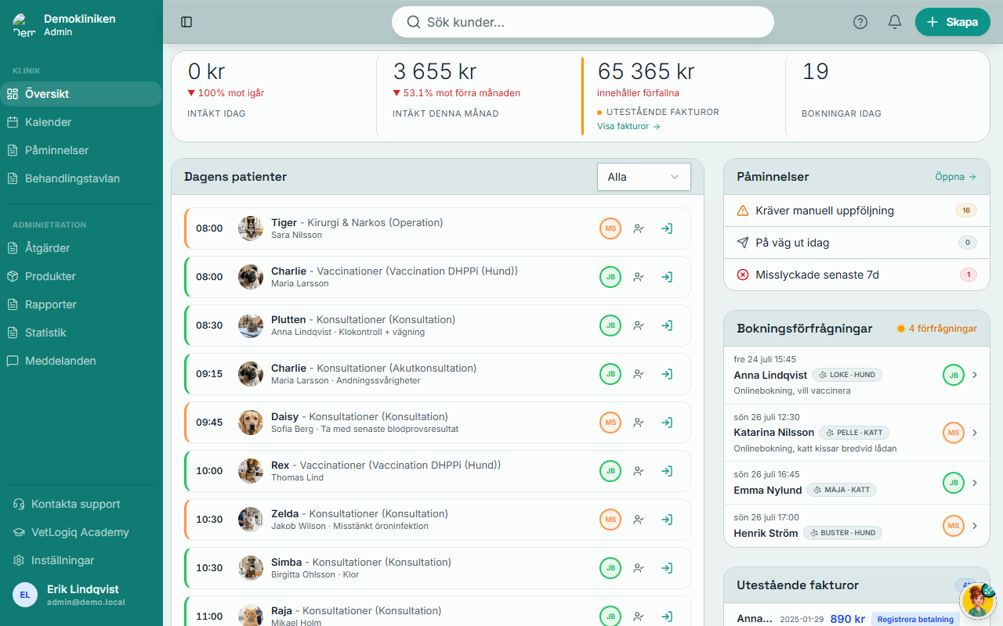This screenshot has width=1003, height=626.
Task: Click the check-in icon for Plutten
Action: [x=667, y=326]
